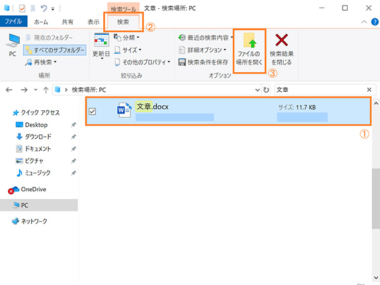Click the undo quick access toolbar icon
Image resolution: width=380 pixels, height=285 pixels.
click(x=44, y=8)
